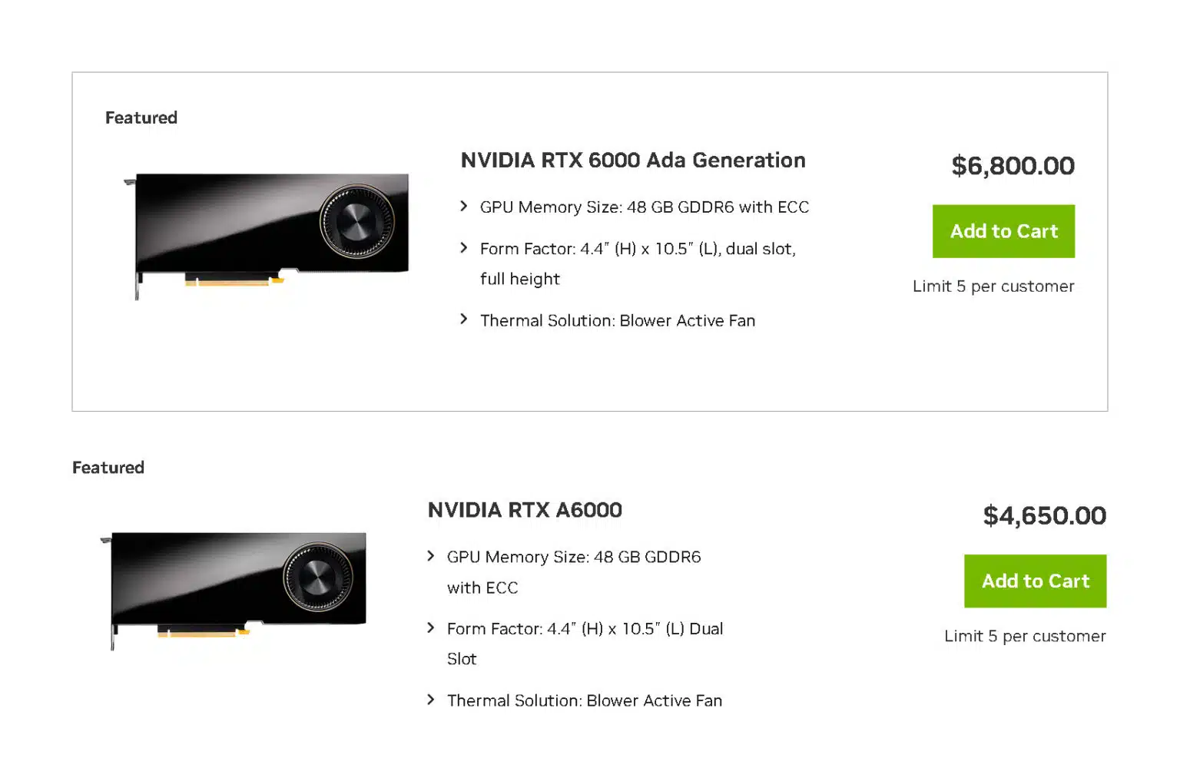The image size is (1180, 778).
Task: Select the $4,650.00 price text
Action: 1043,515
